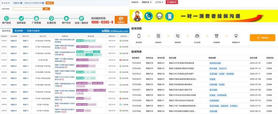Image resolution: width=278 pixels, height=114 pixels.
Task: Switch to the 其他平台投诉 tab
Action: 33,31
